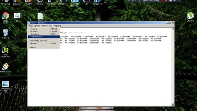Viewport: 197px width, 111px height.
Task: Open the µTorrent desktop shortcut
Action: (190, 17)
